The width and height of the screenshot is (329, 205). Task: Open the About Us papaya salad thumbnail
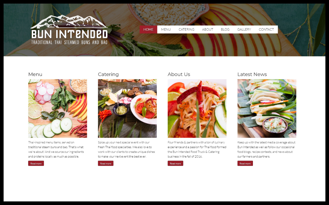click(x=197, y=108)
